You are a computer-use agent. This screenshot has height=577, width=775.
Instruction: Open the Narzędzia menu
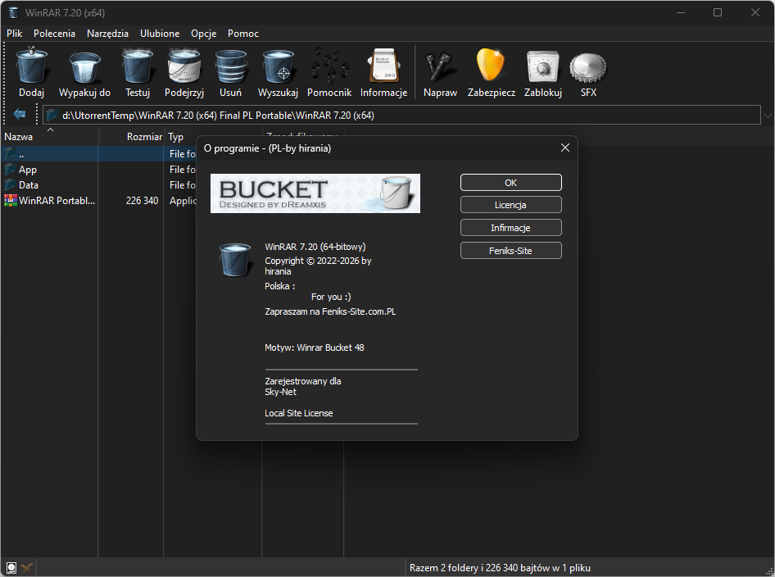[x=107, y=33]
